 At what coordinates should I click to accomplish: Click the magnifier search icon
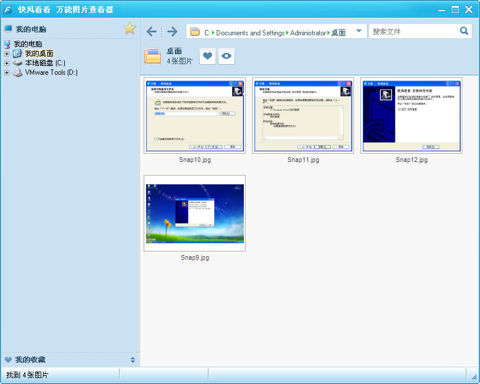click(464, 31)
